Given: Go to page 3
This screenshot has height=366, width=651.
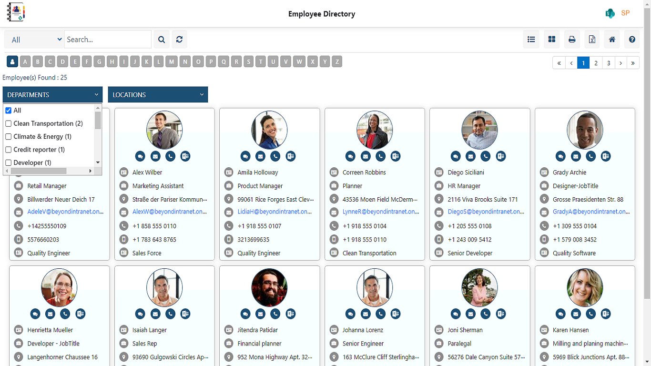Looking at the screenshot, I should (609, 63).
